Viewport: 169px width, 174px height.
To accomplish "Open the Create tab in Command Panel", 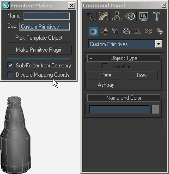I will click(x=91, y=16).
